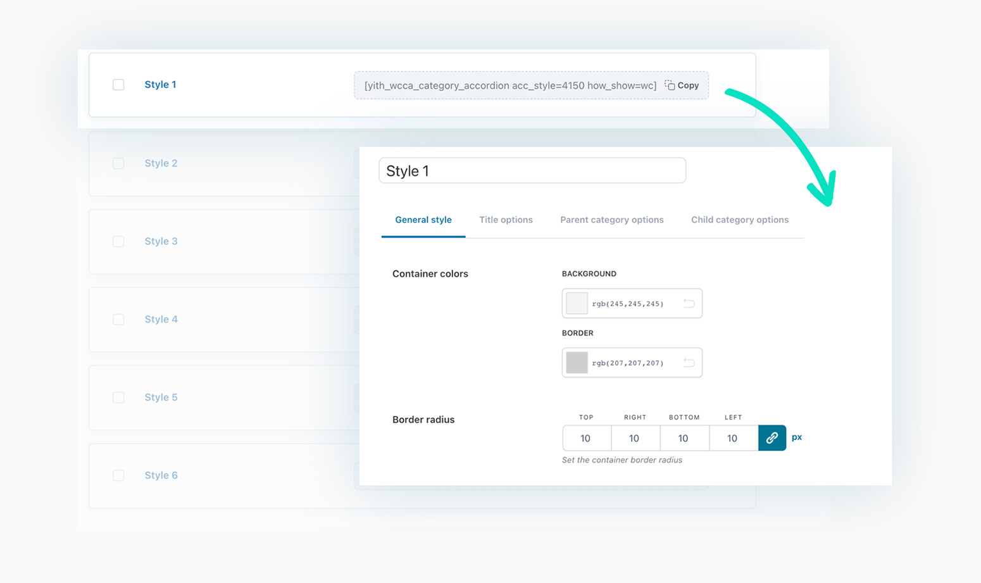
Task: Open the background color swatch picker
Action: point(577,304)
